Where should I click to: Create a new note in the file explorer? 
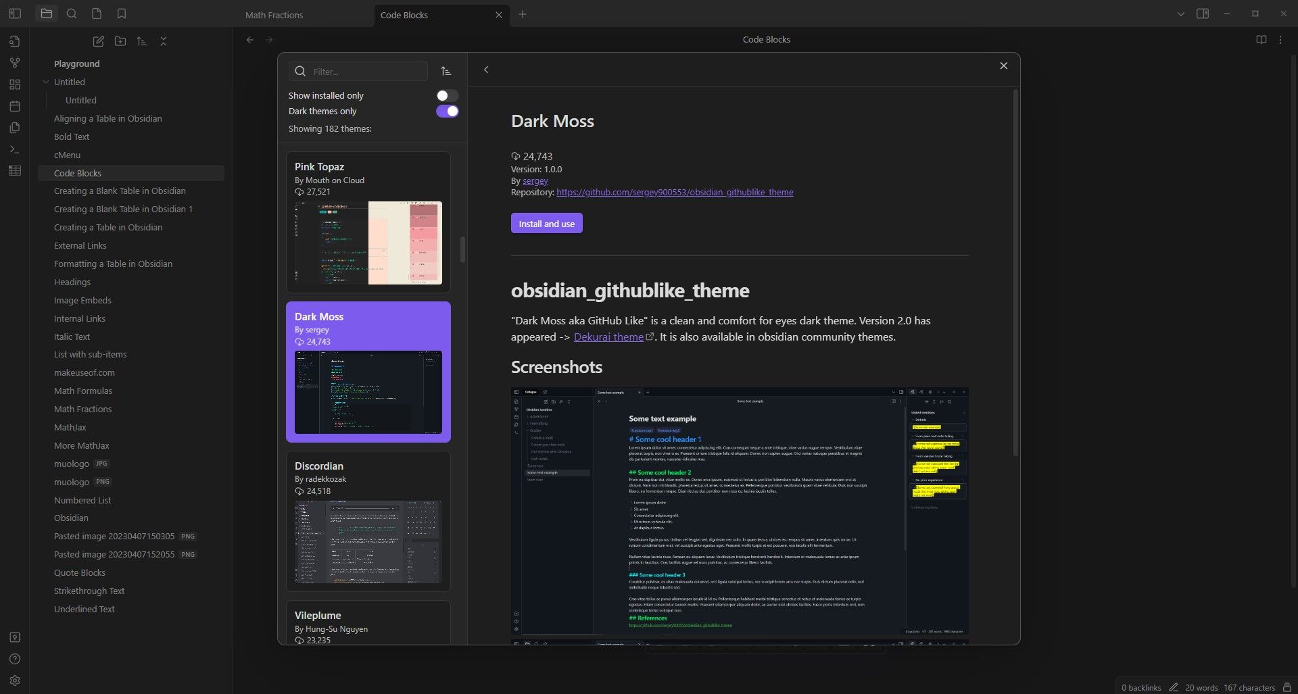point(98,41)
